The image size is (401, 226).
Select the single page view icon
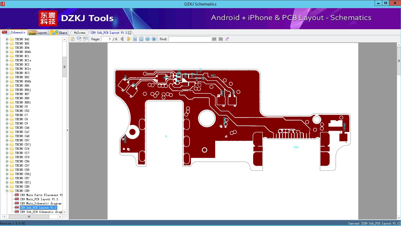coord(73,39)
